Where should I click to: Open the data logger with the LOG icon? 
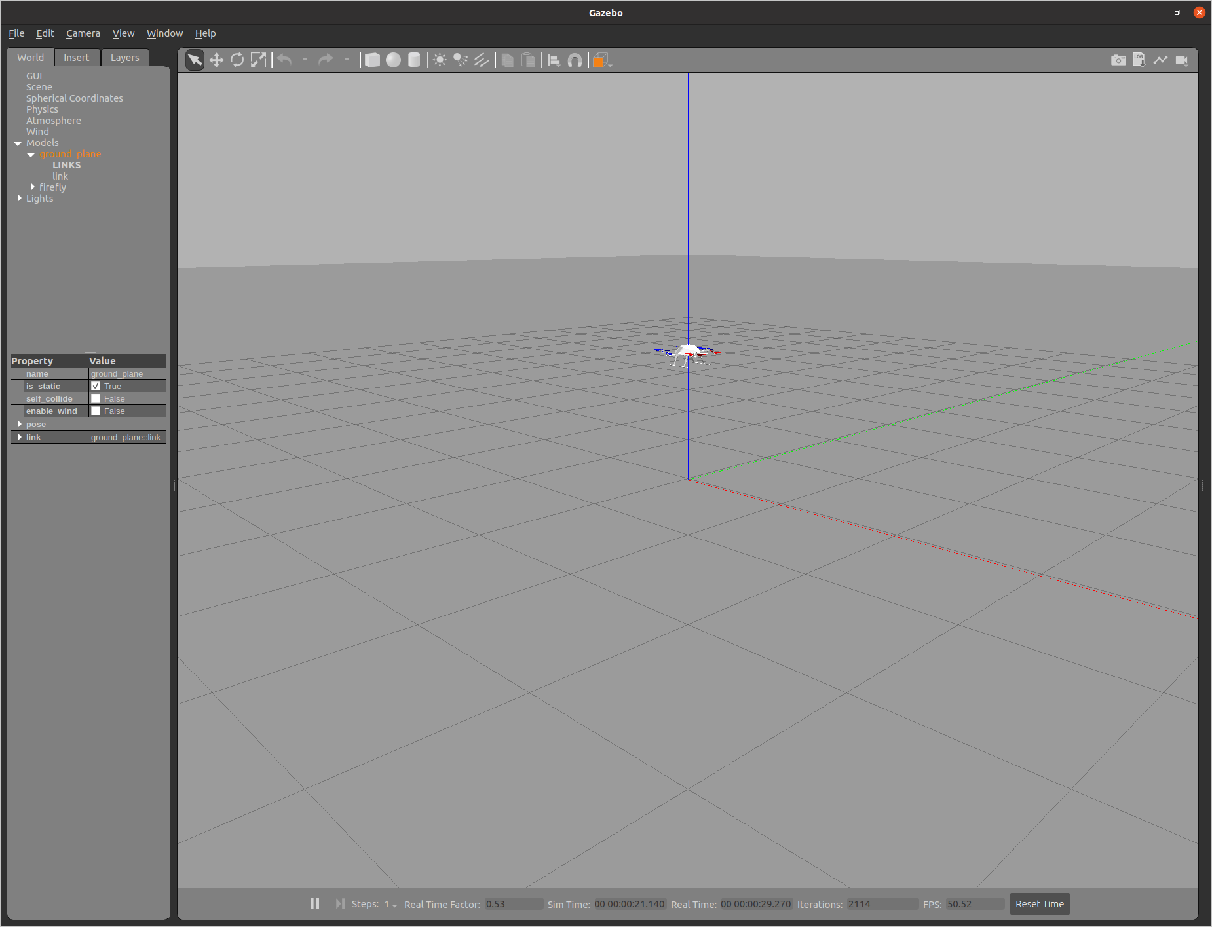(1140, 60)
